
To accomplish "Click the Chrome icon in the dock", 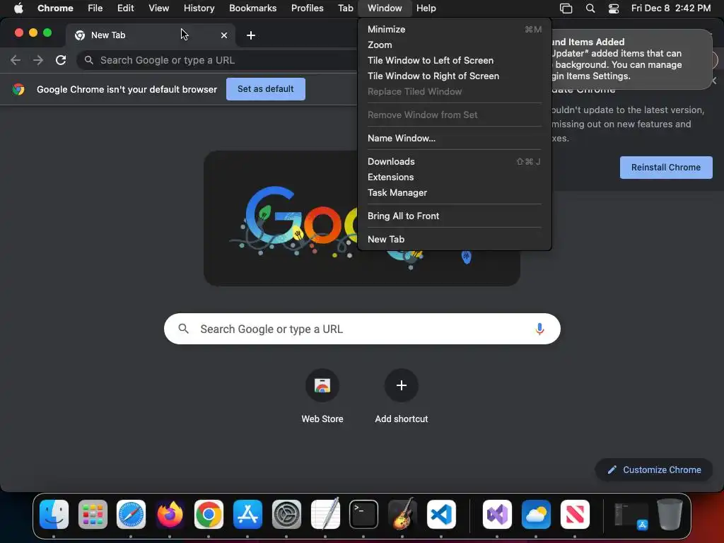I will pyautogui.click(x=209, y=515).
